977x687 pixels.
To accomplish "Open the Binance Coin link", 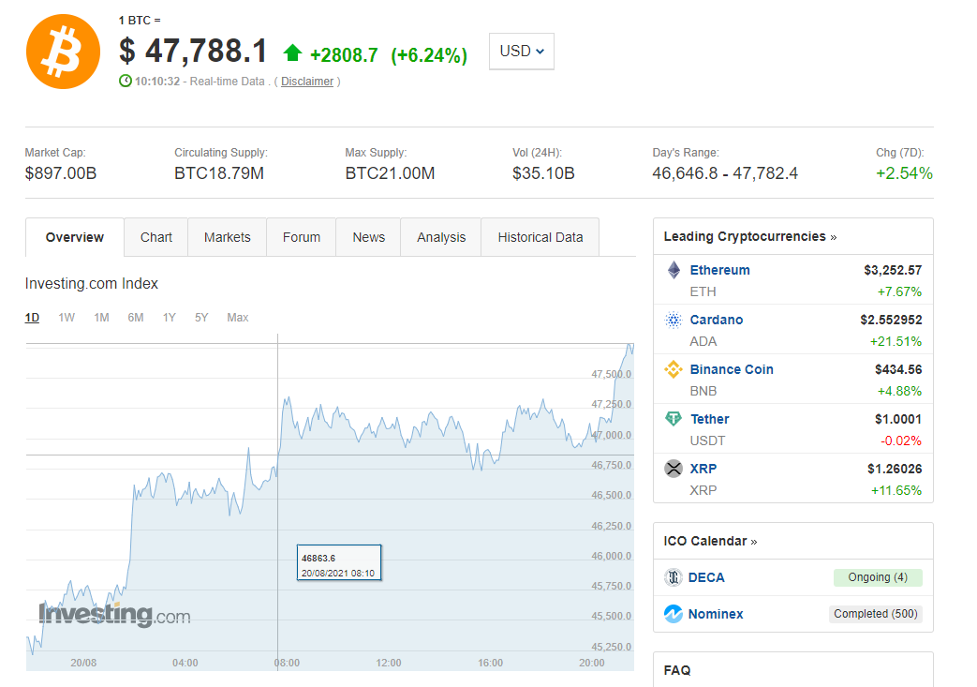I will (x=732, y=369).
